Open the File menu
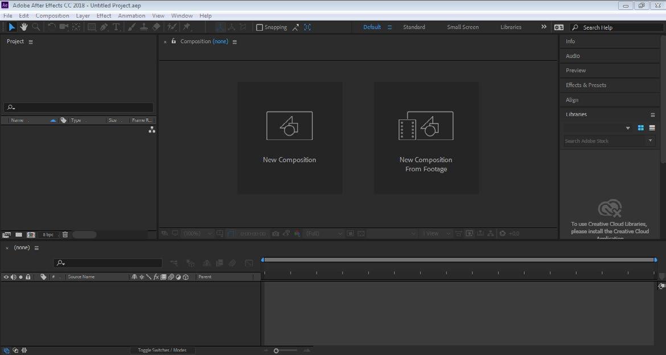The height and width of the screenshot is (355, 666). pyautogui.click(x=7, y=16)
